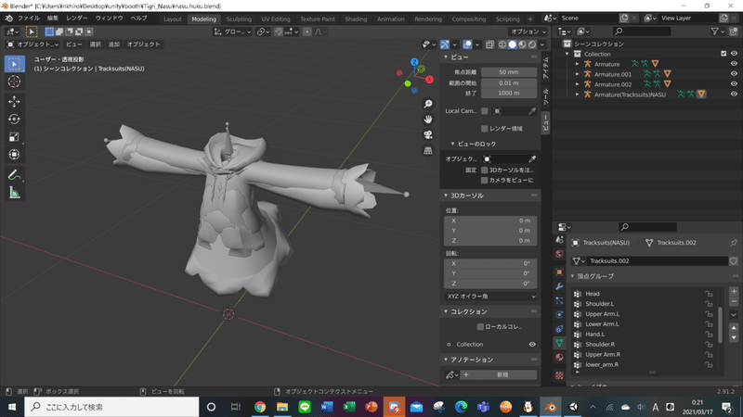743x417 pixels.
Task: Collapse the 3Dカーソル panel
Action: tap(446, 196)
